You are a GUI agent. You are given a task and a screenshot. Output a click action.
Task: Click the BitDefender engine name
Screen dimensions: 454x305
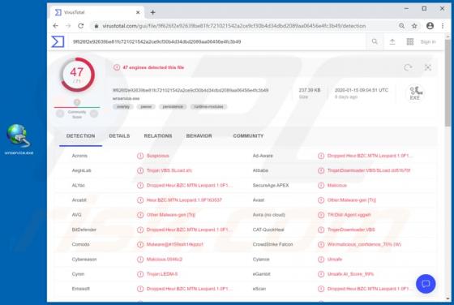pos(84,230)
